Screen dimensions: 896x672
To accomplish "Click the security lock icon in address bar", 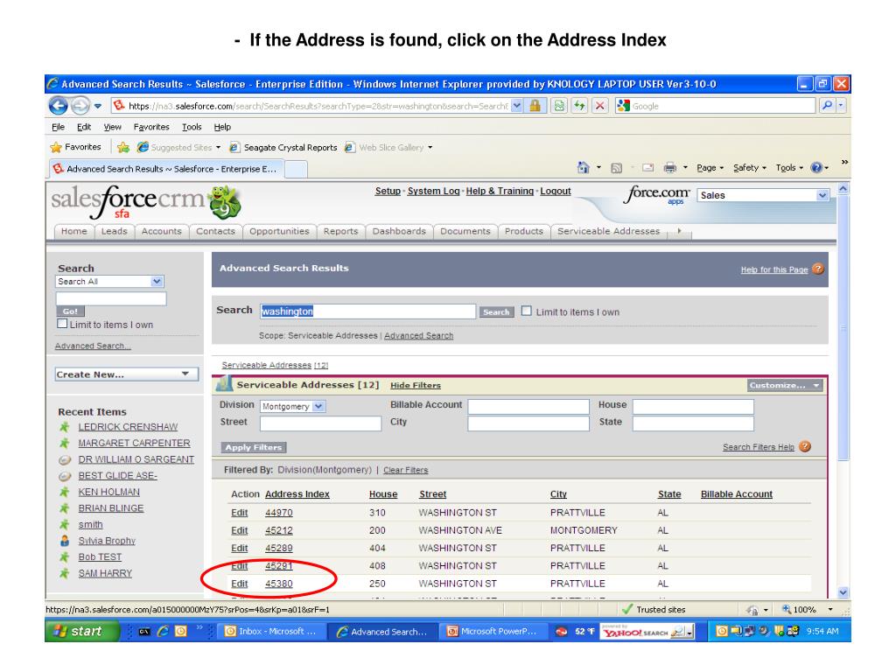I will 535,106.
